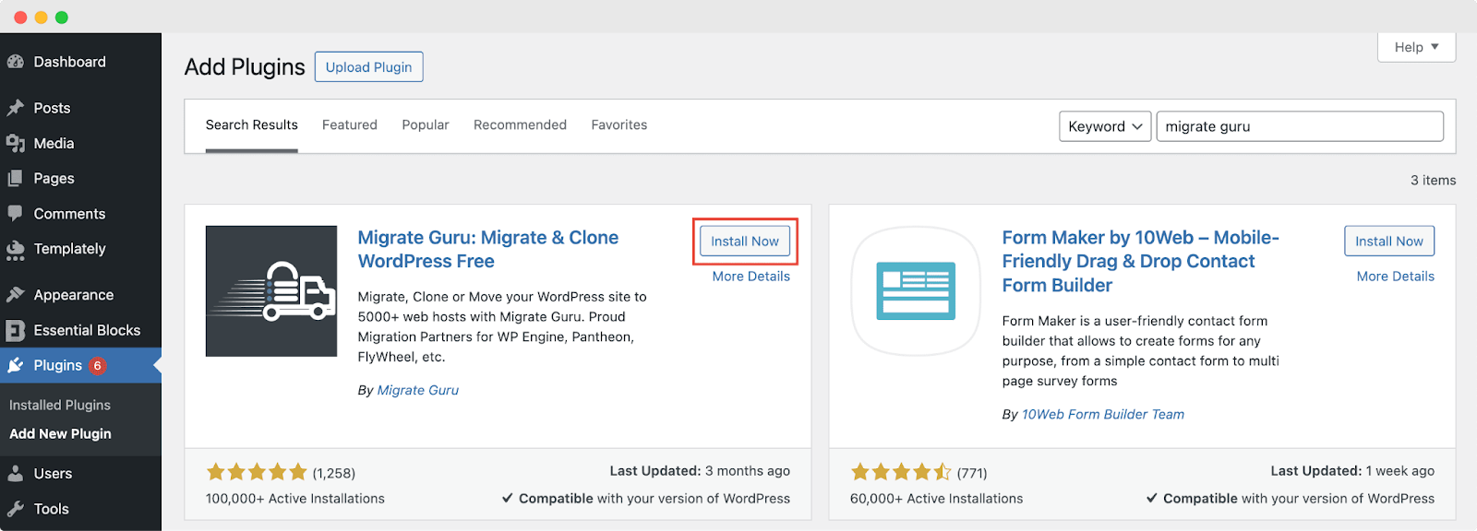Click the plugin search field

click(1299, 126)
